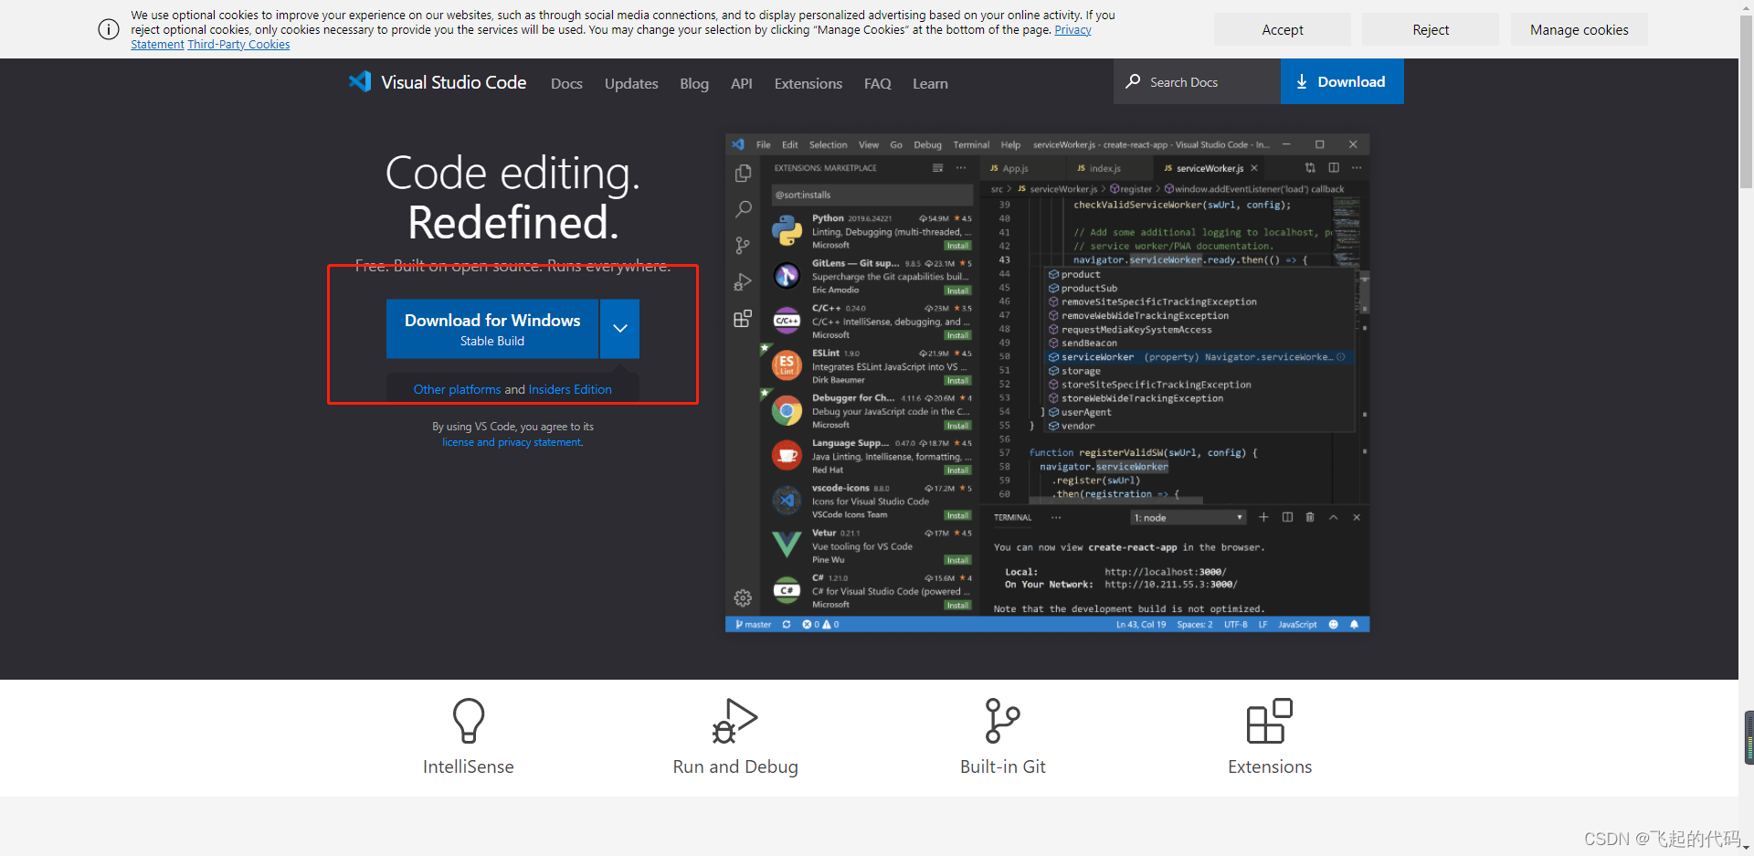1754x856 pixels.
Task: Open the download options chevron dropdown
Action: (620, 329)
